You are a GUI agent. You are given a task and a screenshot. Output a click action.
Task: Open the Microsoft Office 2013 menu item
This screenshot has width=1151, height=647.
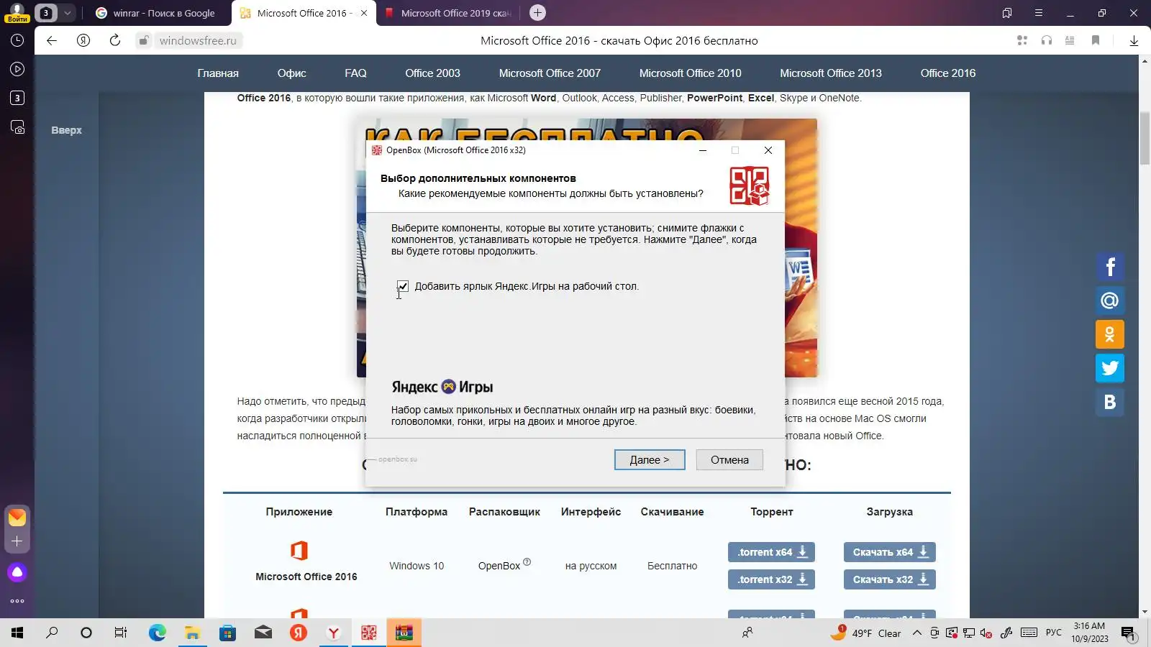point(831,73)
